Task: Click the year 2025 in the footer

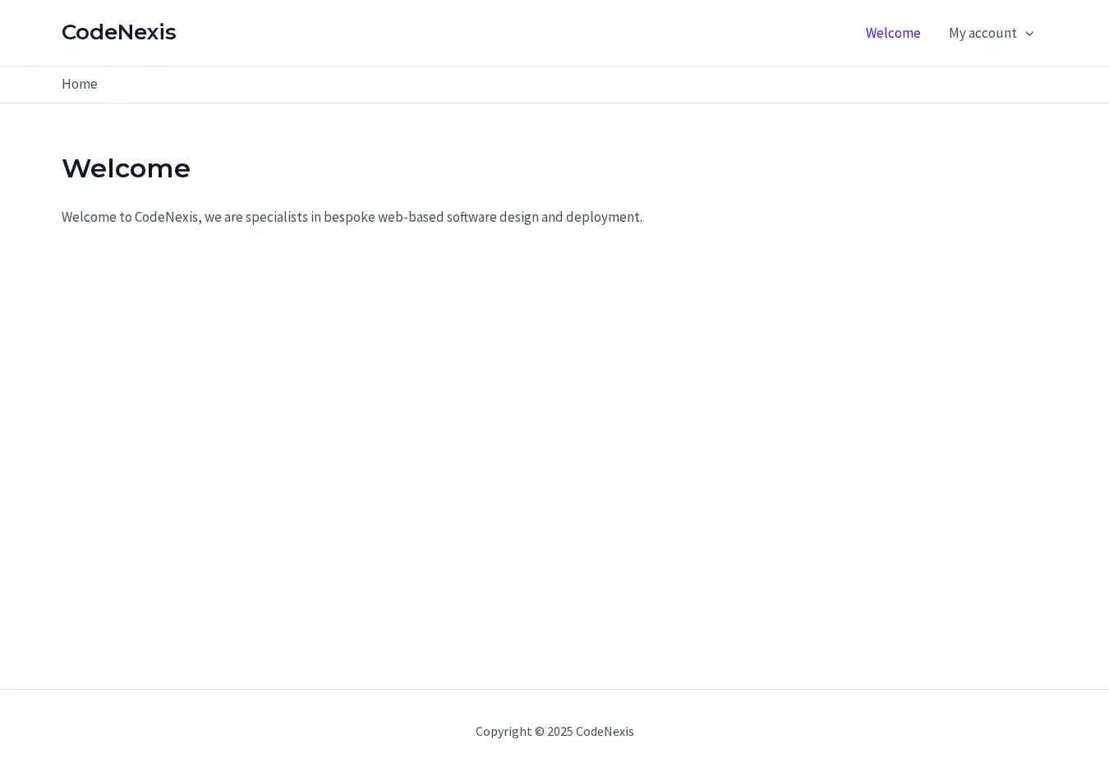Action: point(560,731)
